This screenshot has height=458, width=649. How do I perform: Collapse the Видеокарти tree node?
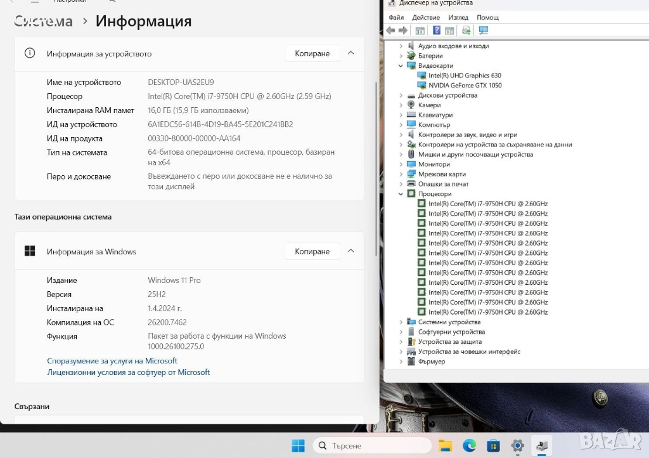(x=401, y=66)
